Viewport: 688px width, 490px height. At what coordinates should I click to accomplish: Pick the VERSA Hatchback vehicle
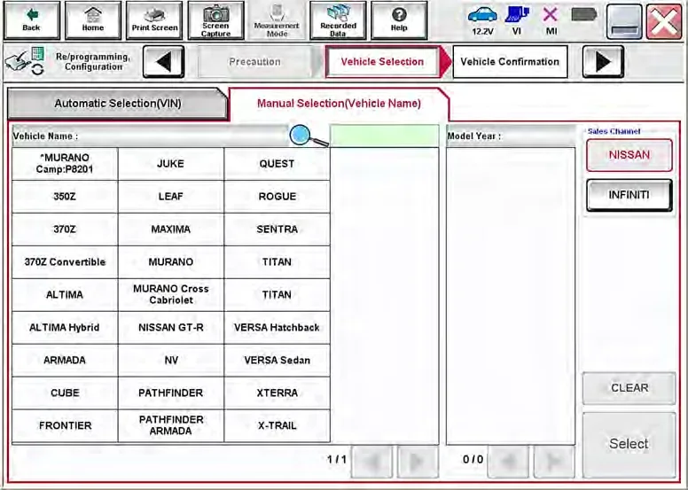277,328
